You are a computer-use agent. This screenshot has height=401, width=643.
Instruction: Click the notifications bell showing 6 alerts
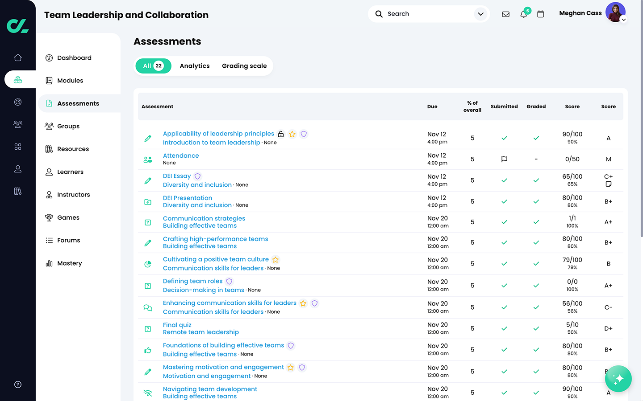pyautogui.click(x=523, y=14)
